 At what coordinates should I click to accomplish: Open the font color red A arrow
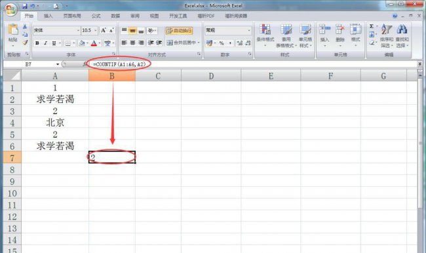click(100, 43)
